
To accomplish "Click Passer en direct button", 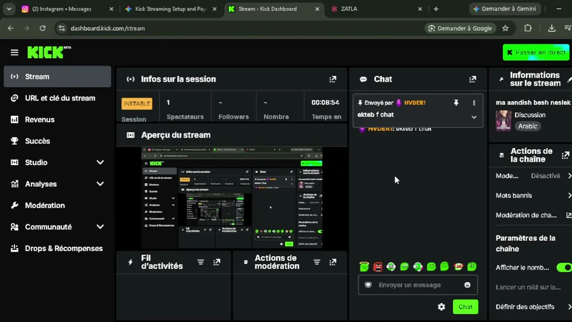I will (536, 52).
